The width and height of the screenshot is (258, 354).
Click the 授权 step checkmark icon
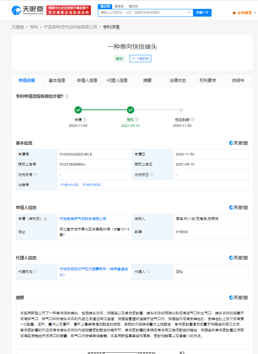click(x=130, y=110)
